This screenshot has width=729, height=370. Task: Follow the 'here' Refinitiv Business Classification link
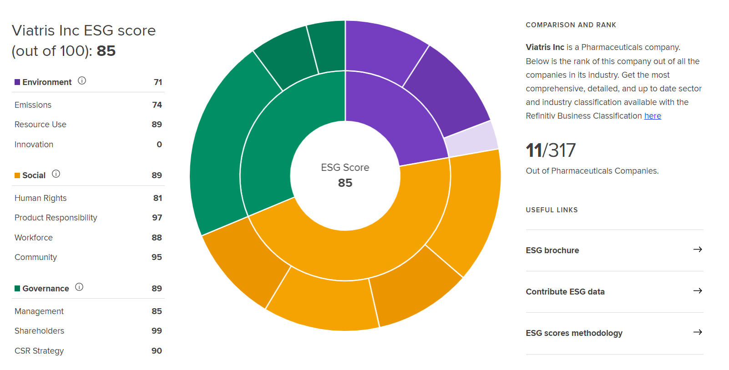pos(653,116)
